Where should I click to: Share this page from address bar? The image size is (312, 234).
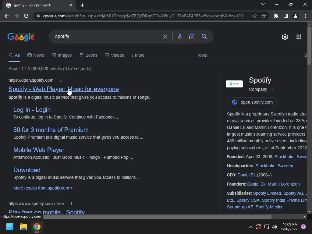tap(254, 16)
